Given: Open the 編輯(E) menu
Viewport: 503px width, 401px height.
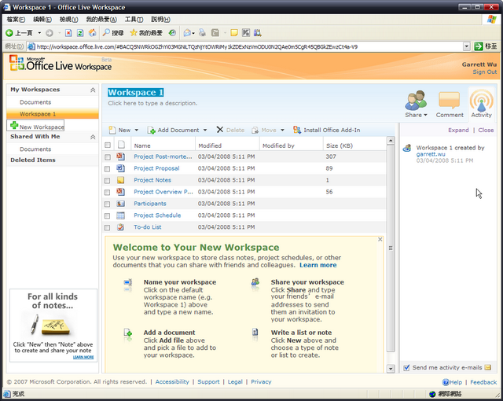Looking at the screenshot, I should point(42,19).
